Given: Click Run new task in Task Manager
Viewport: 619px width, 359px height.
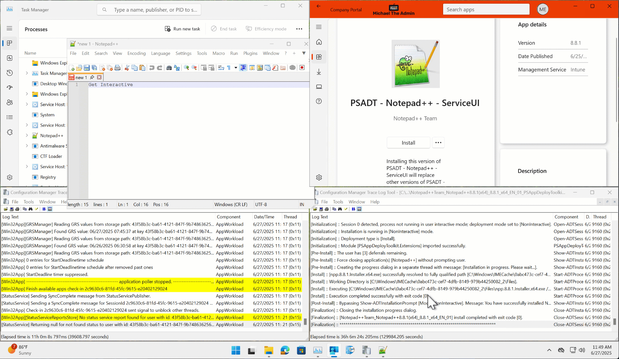Looking at the screenshot, I should click(182, 29).
